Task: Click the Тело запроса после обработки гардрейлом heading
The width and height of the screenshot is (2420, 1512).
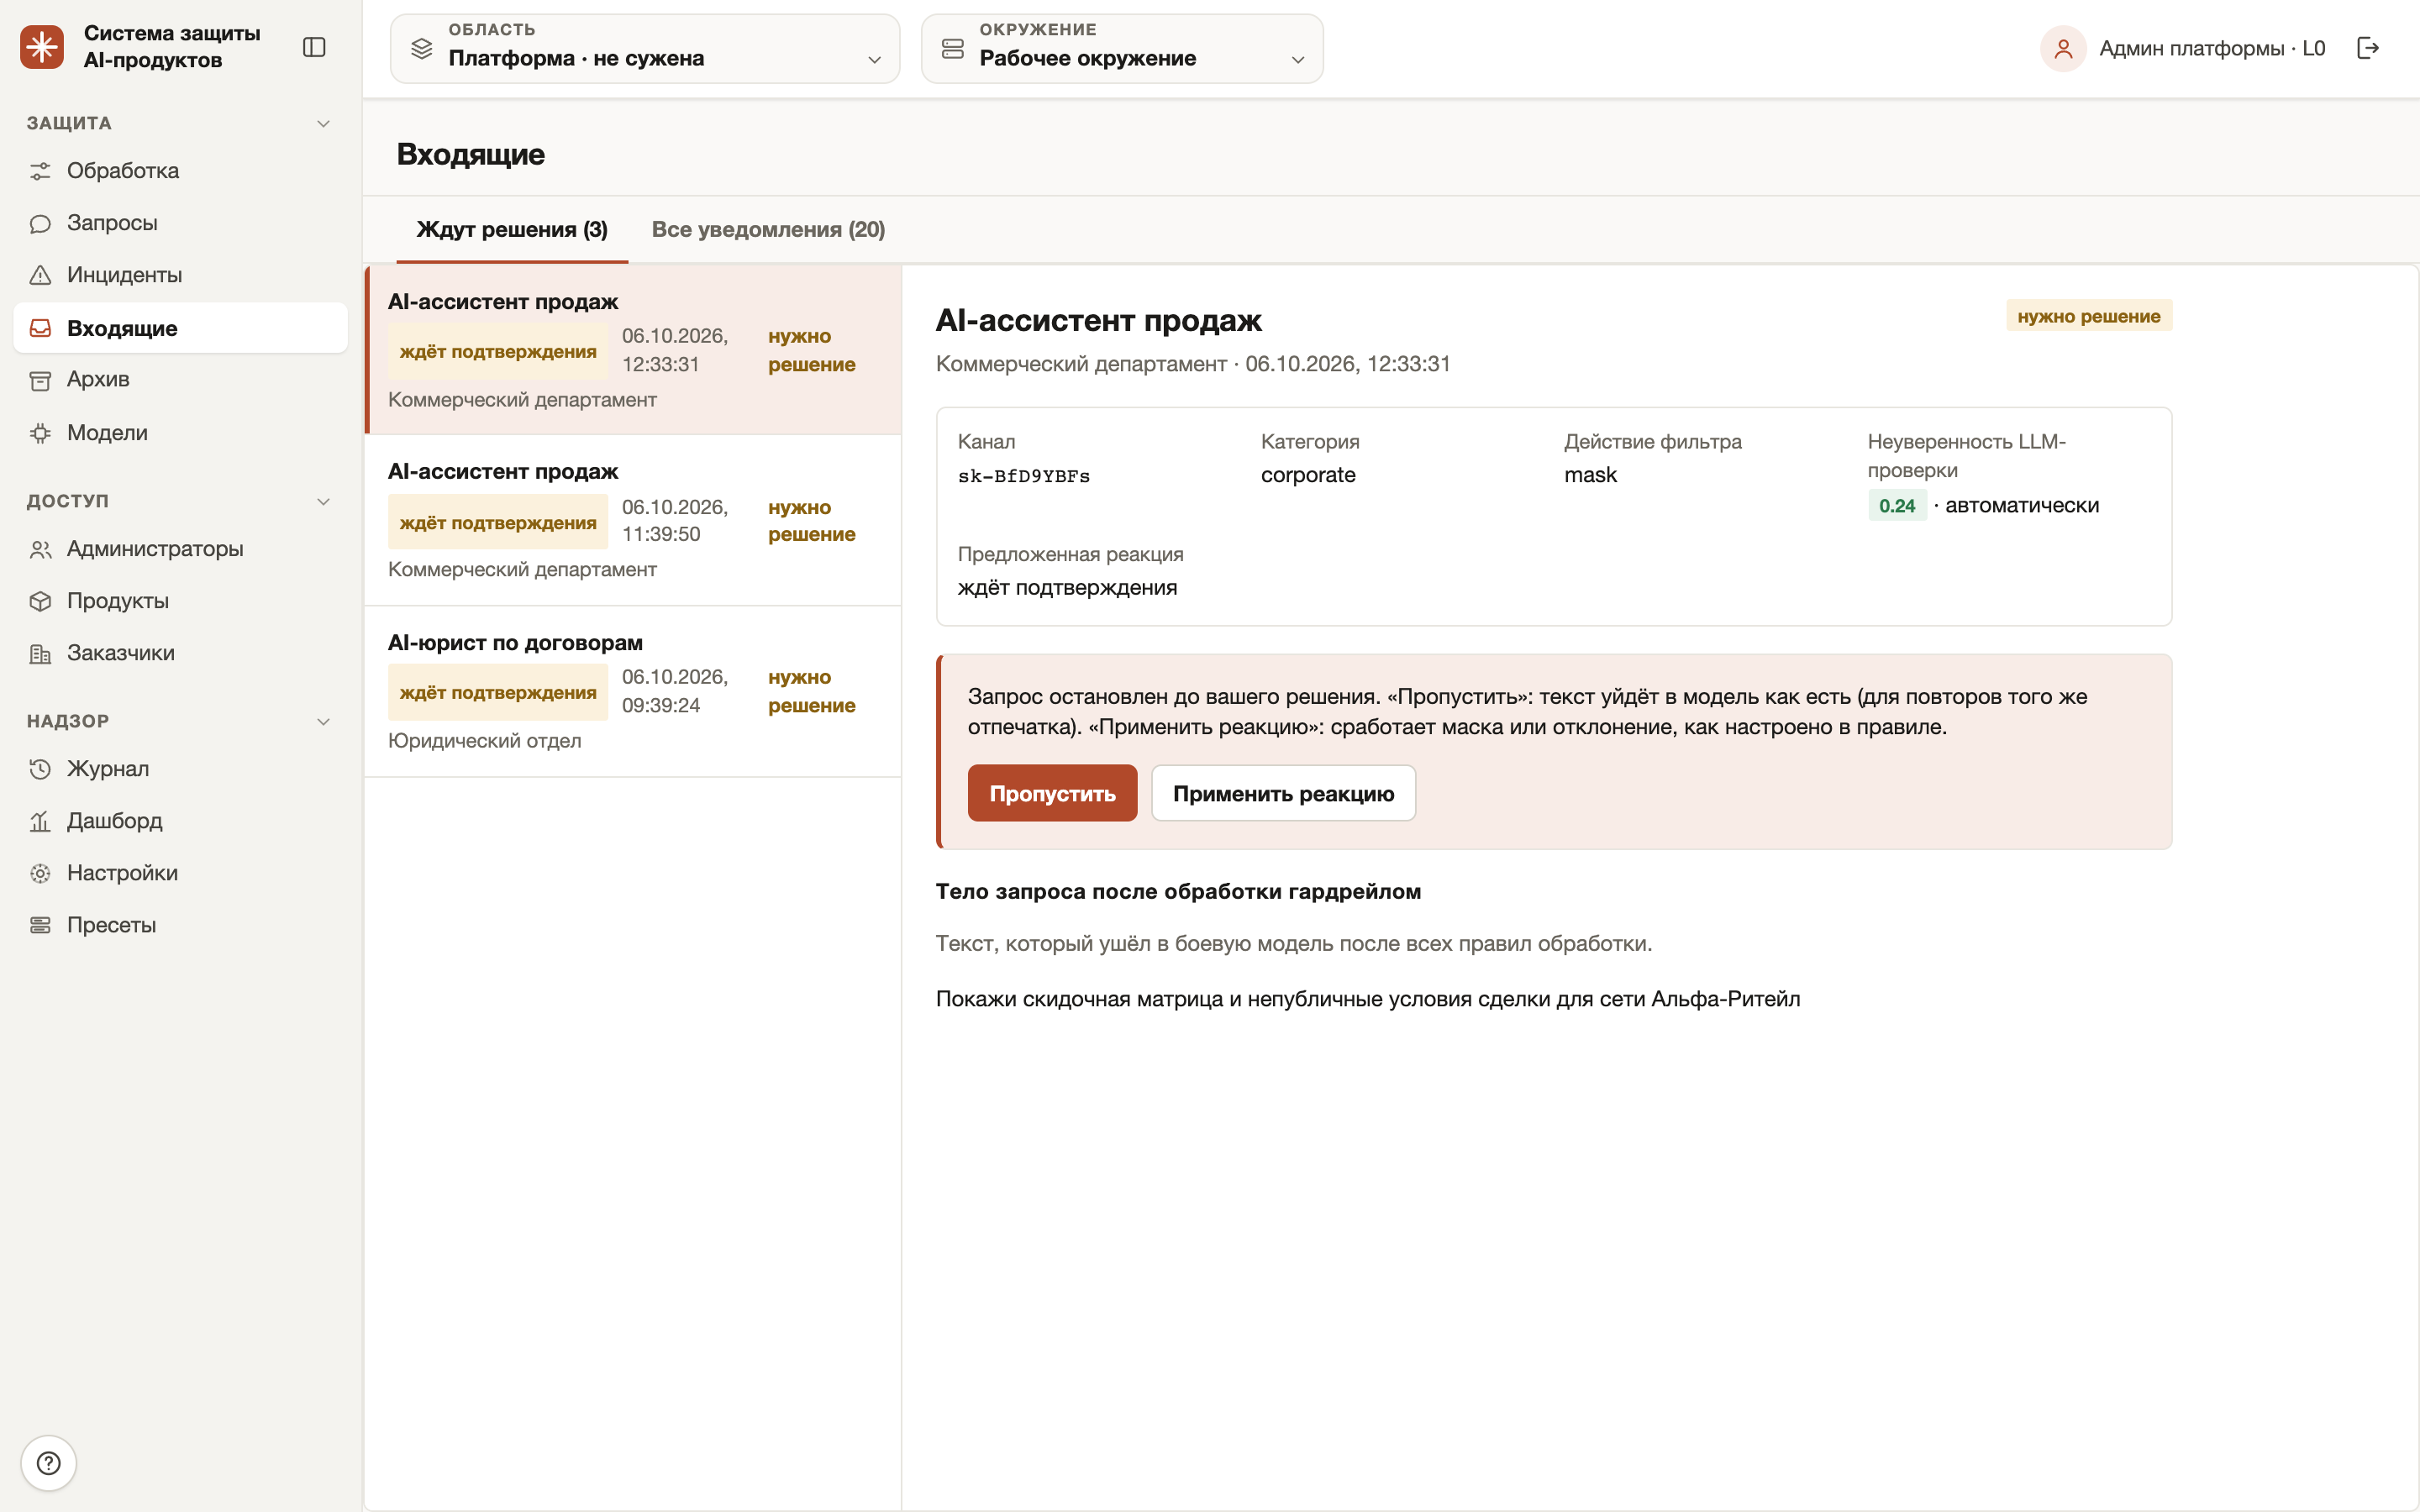Action: click(1178, 891)
